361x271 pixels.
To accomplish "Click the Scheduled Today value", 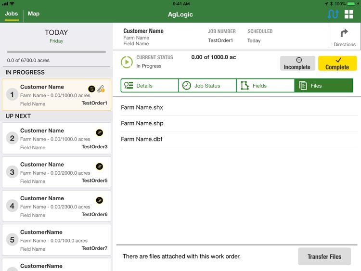I will [x=254, y=41].
